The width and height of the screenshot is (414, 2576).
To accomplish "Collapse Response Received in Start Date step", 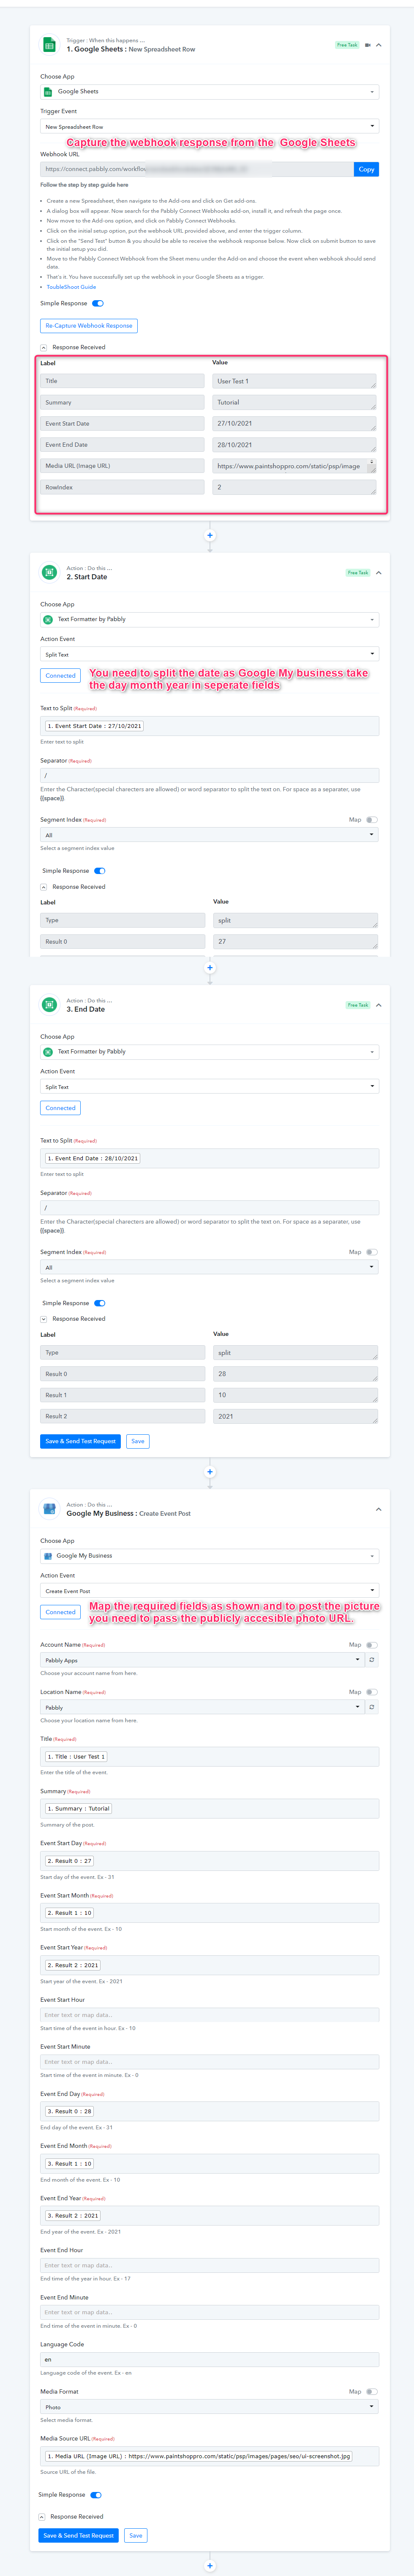I will (44, 887).
